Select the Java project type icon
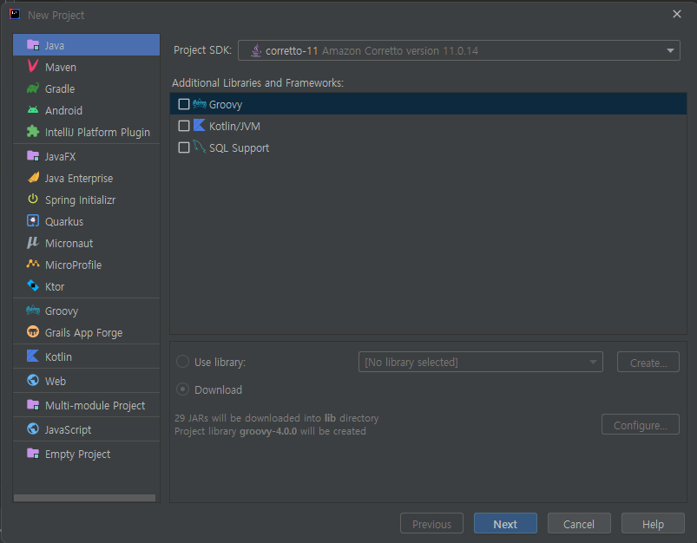 pos(33,45)
